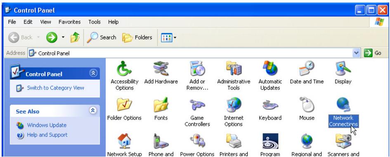This screenshot has width=390, height=157.
Task: Open Automatic Updates icon
Action: (x=270, y=69)
